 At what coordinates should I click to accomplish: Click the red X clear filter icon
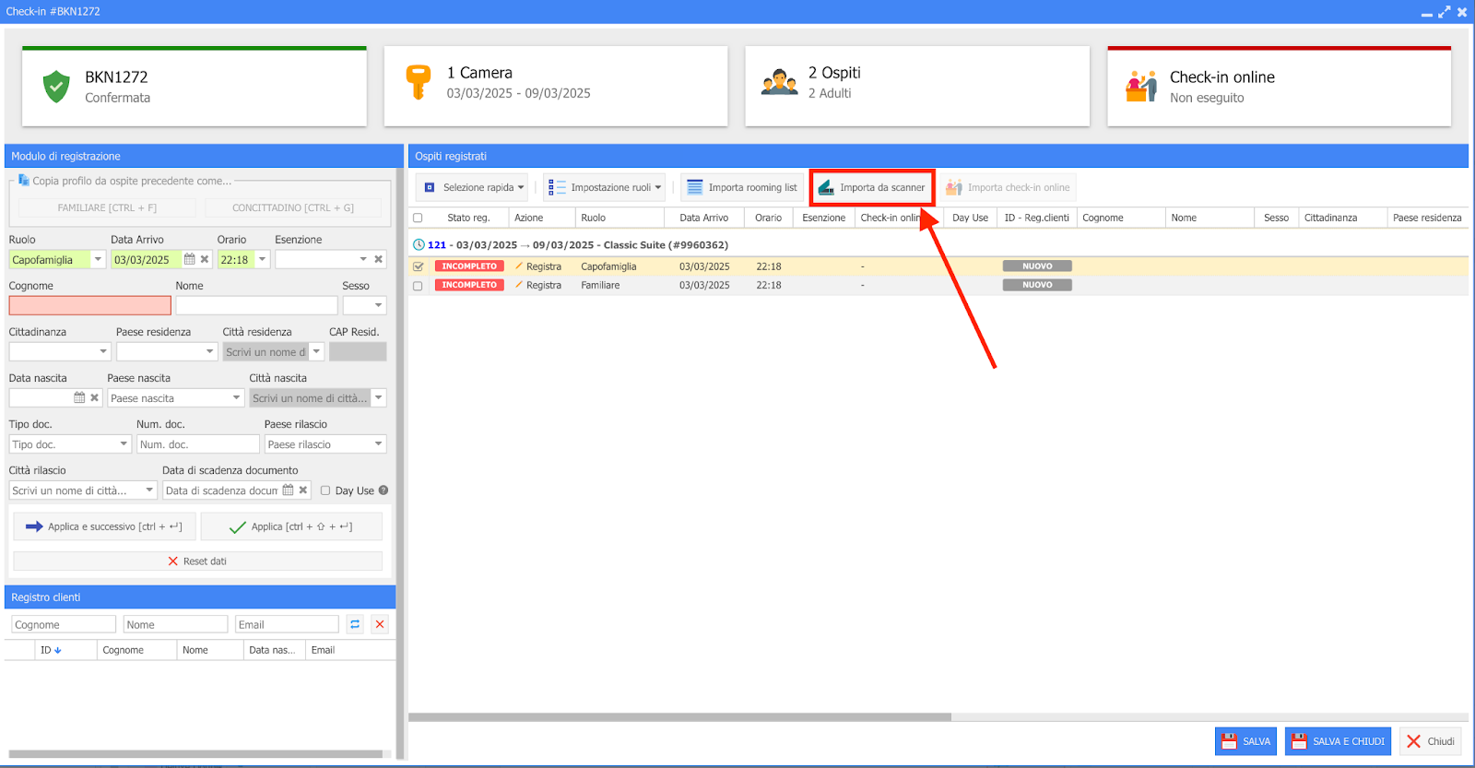point(380,625)
